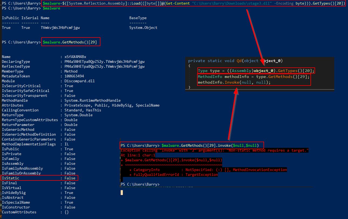
Task: Click the methodInfo.Invoke(null, null) code line
Action: [234, 82]
